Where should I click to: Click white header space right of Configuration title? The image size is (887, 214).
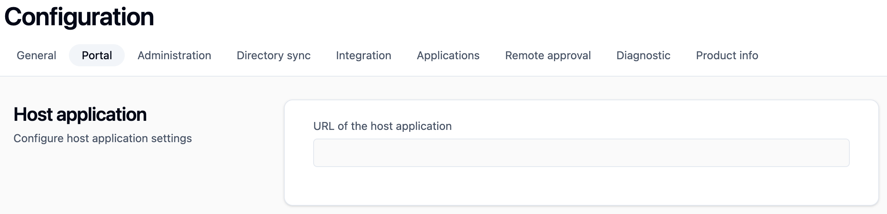[475, 17]
